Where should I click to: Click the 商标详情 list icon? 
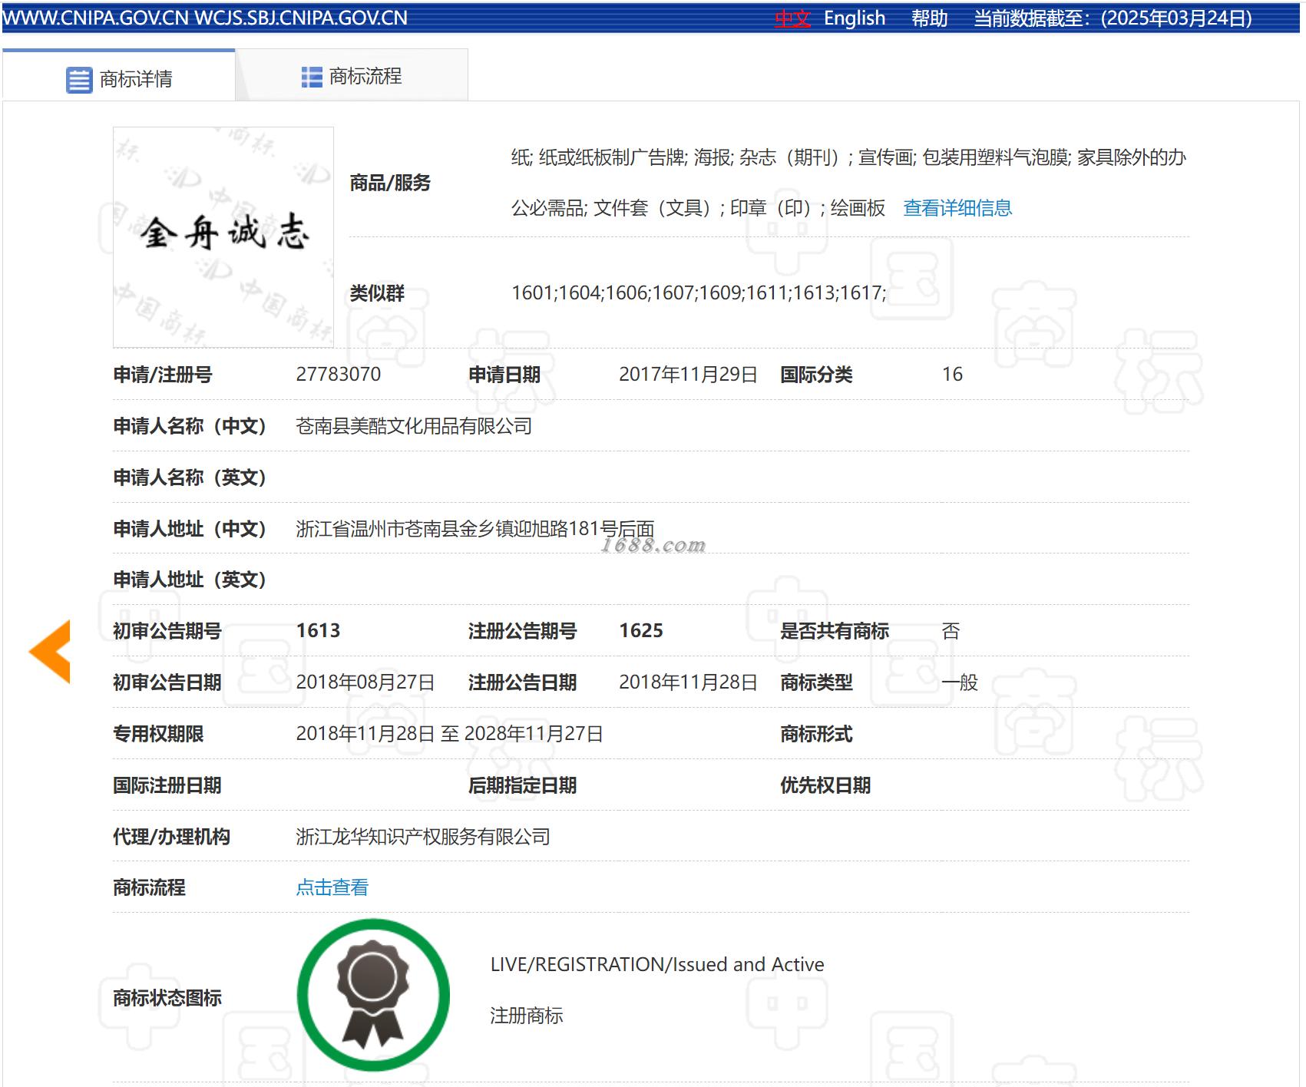79,80
